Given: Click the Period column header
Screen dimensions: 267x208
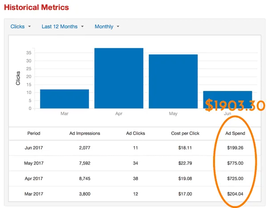Looking at the screenshot, I should [x=33, y=133].
